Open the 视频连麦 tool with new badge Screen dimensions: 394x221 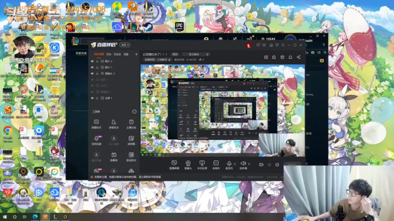pyautogui.click(x=97, y=140)
